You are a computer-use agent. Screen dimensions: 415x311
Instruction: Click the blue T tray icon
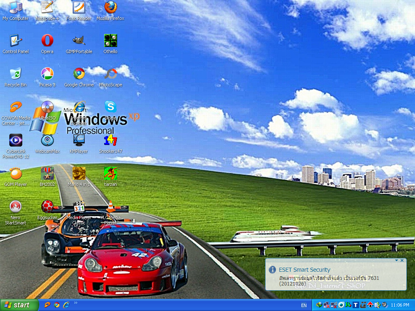(x=356, y=305)
